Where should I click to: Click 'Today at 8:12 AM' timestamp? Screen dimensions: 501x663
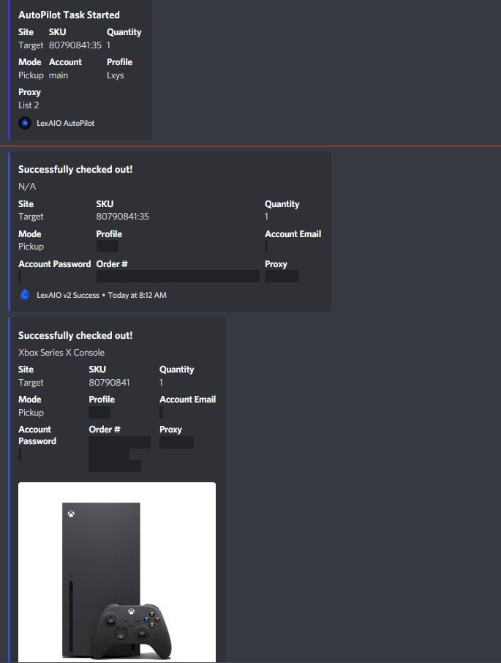tap(138, 295)
